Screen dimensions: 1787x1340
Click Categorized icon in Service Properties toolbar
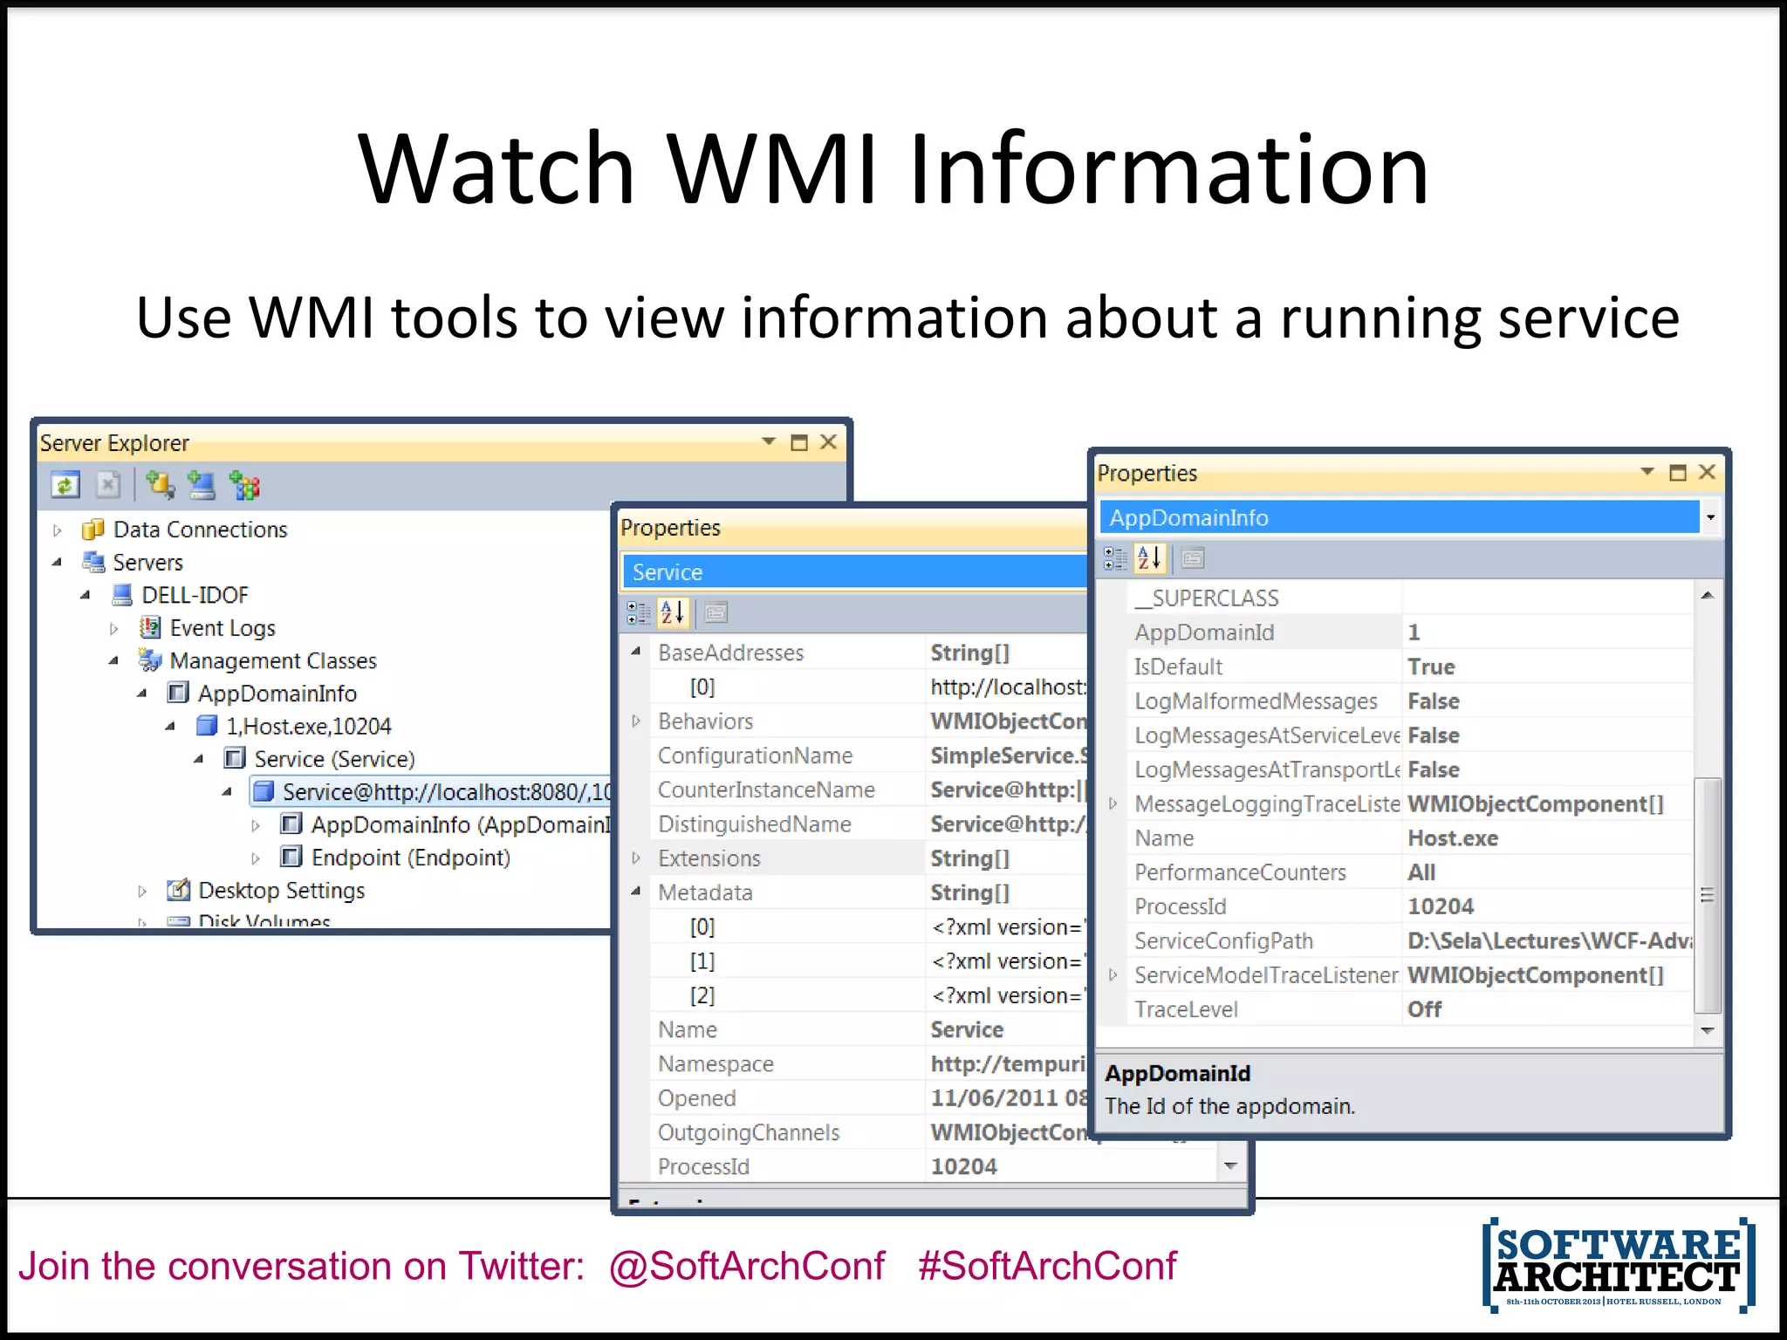(x=639, y=613)
